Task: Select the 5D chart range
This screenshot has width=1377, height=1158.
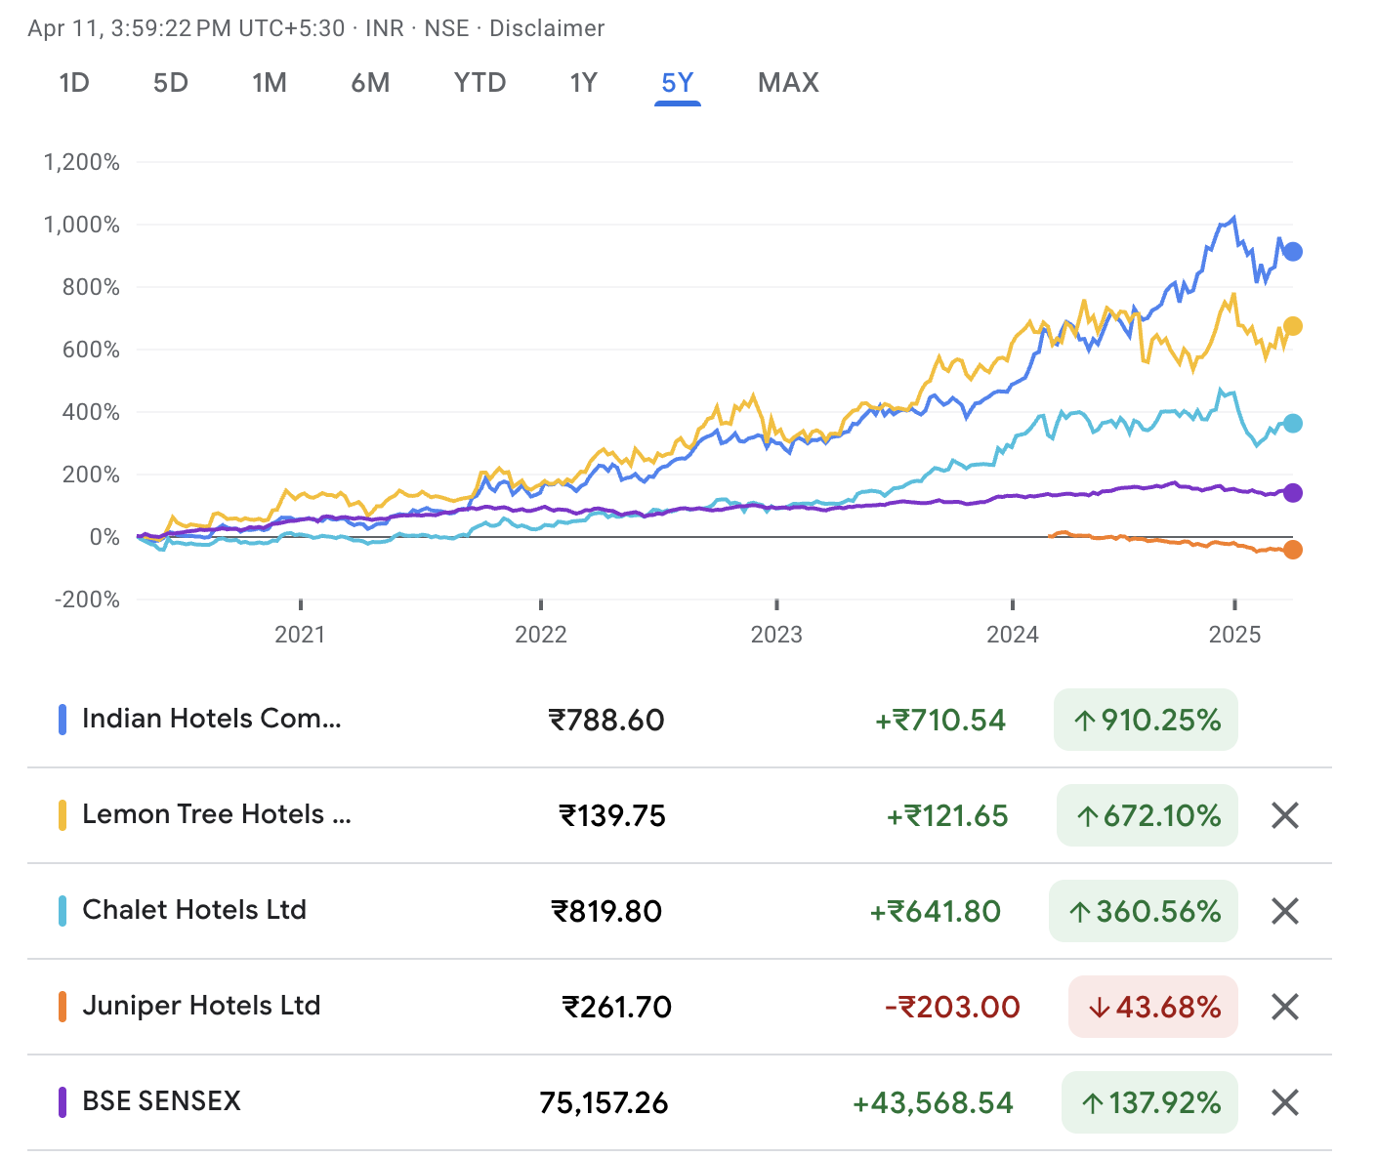Action: 171,83
